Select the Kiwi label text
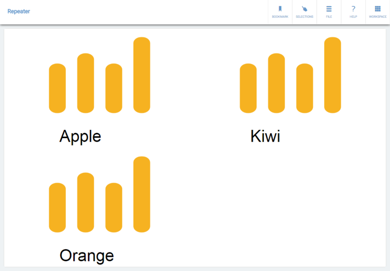This screenshot has width=390, height=271. point(265,136)
